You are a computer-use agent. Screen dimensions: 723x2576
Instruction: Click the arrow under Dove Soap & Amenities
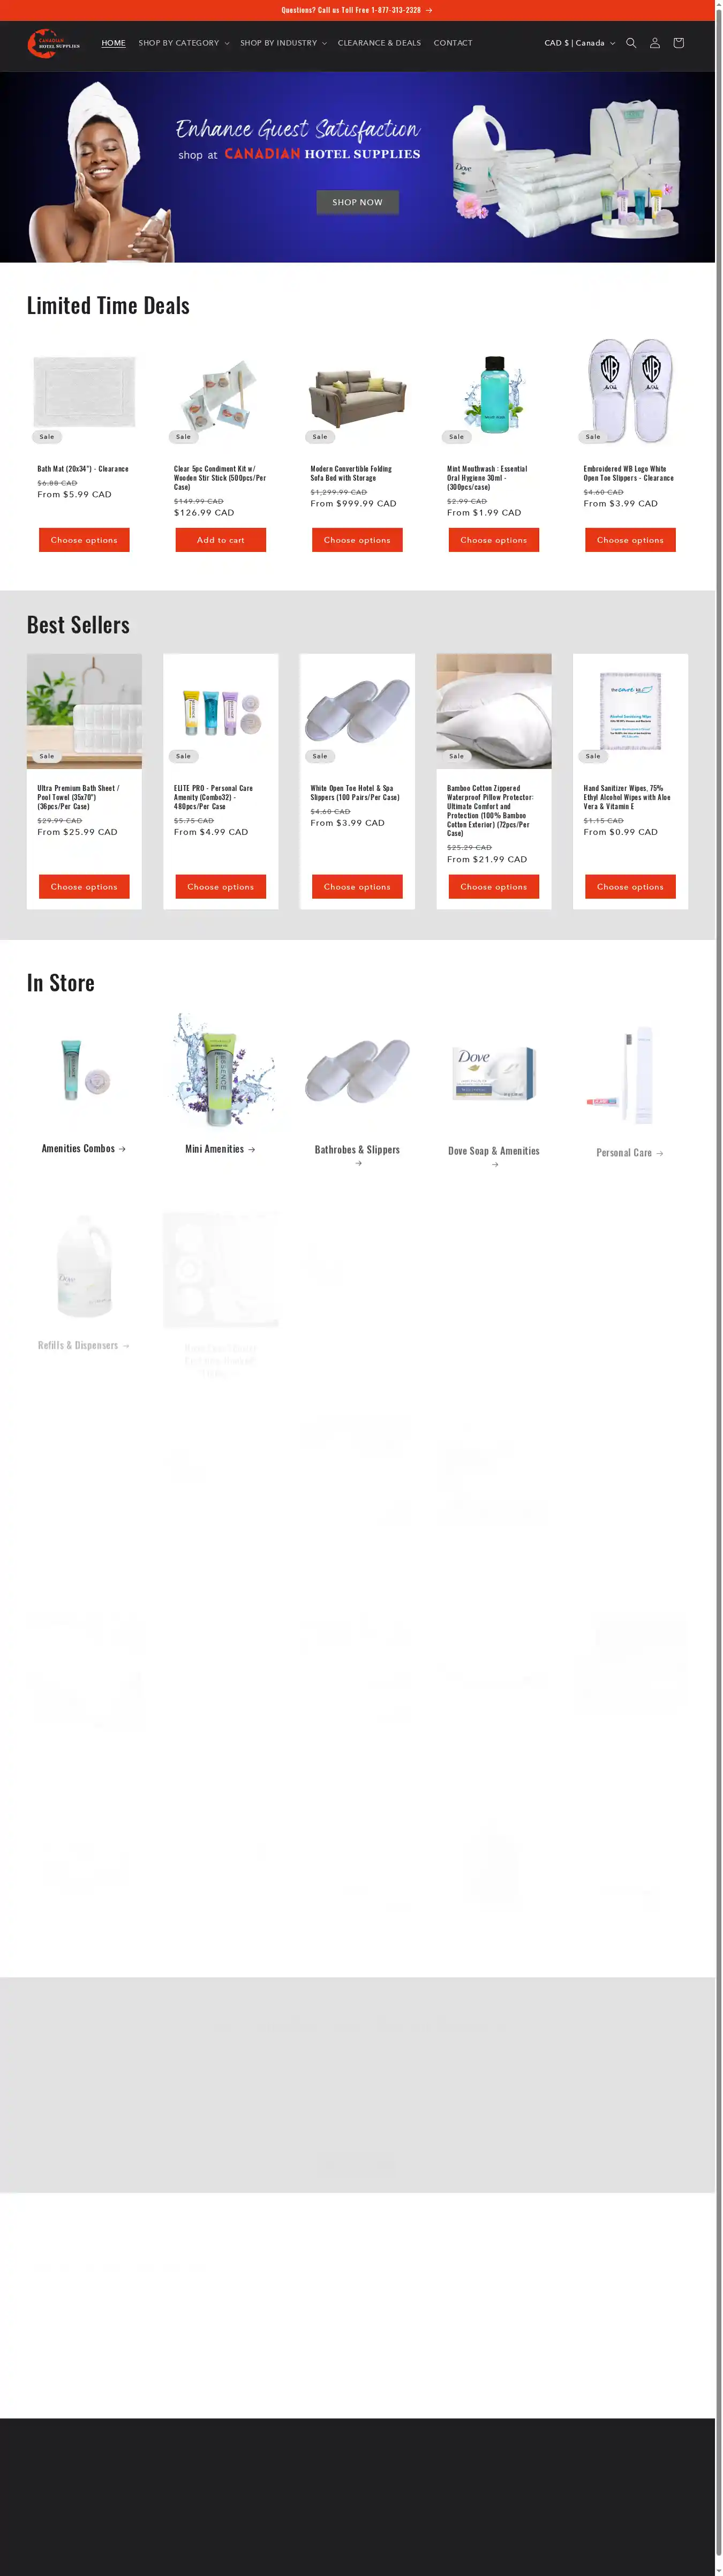coord(494,1164)
